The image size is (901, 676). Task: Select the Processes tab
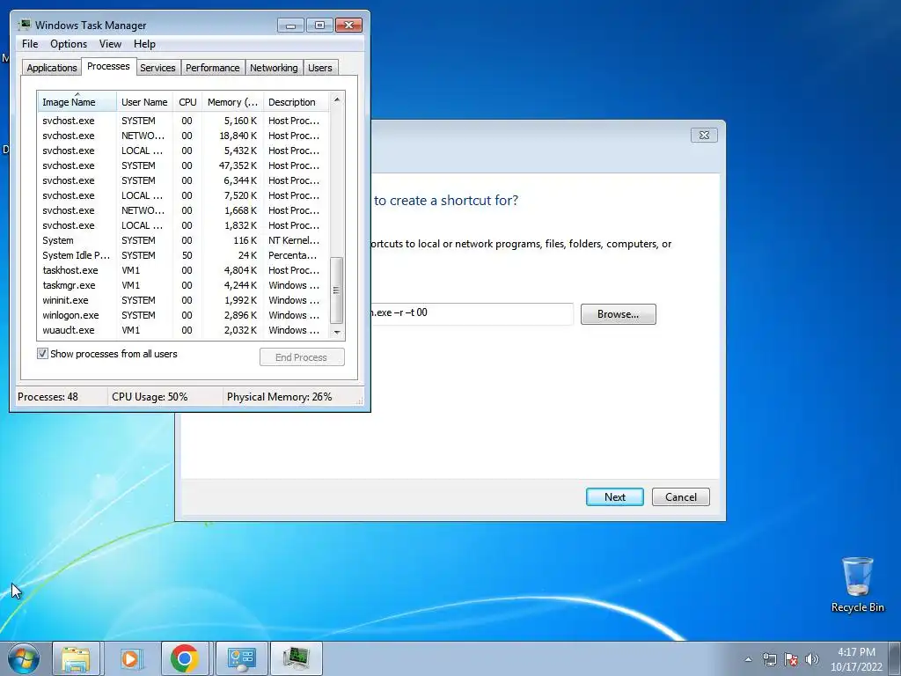[x=108, y=67]
